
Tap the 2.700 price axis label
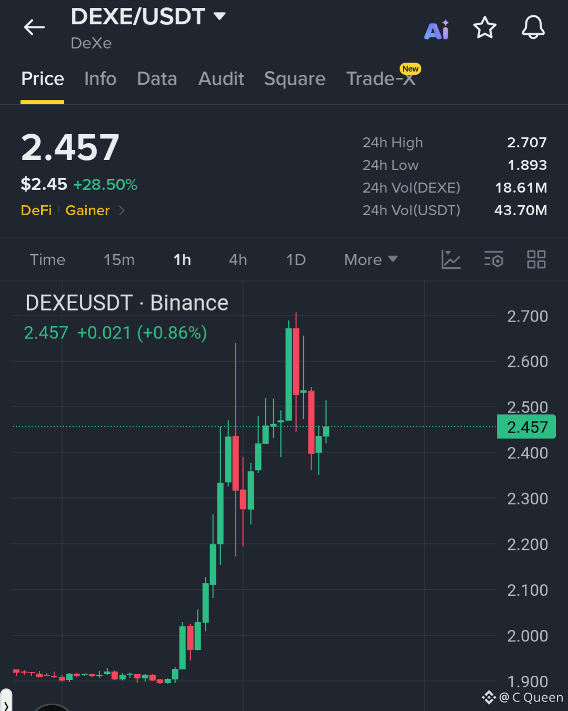527,316
